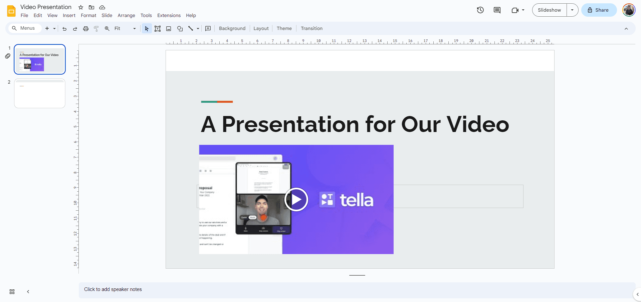Click the speaker notes resize handle
The width and height of the screenshot is (641, 302).
(357, 275)
